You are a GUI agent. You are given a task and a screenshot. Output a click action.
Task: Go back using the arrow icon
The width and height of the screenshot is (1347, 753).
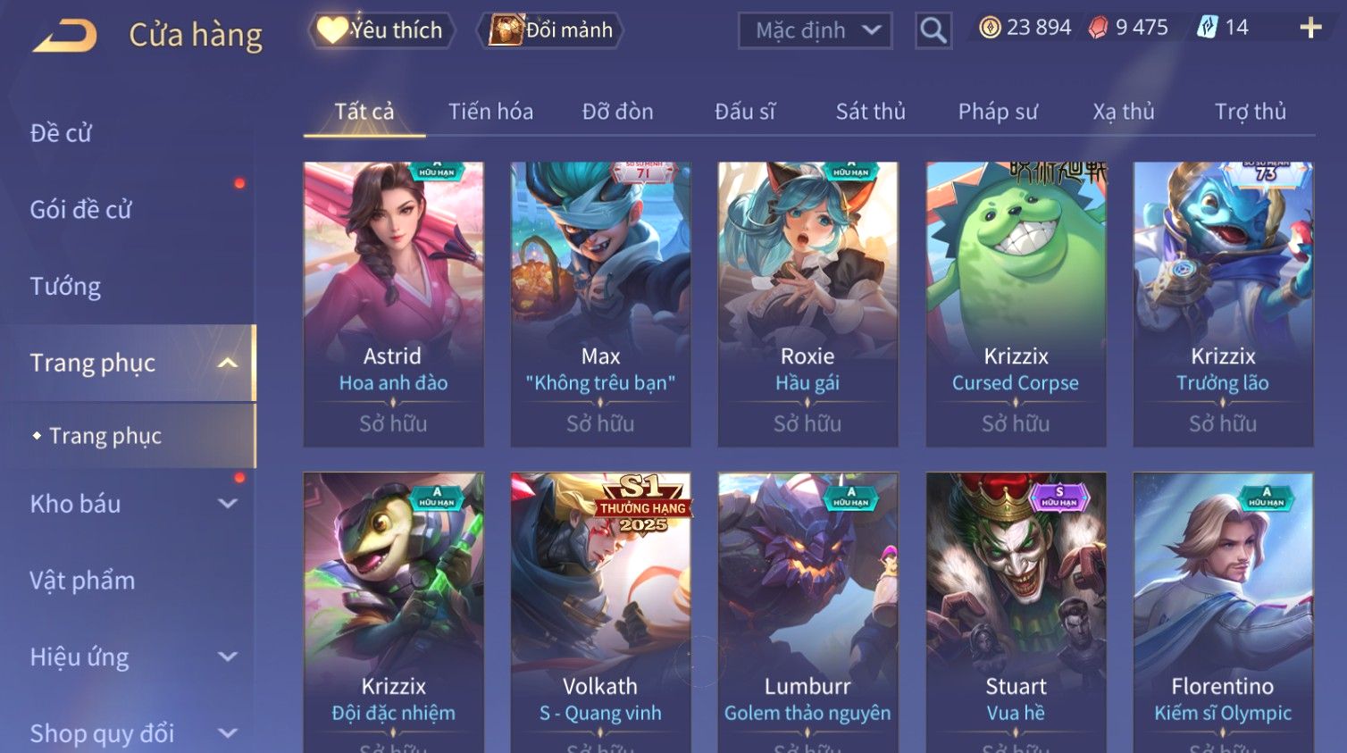tap(64, 36)
